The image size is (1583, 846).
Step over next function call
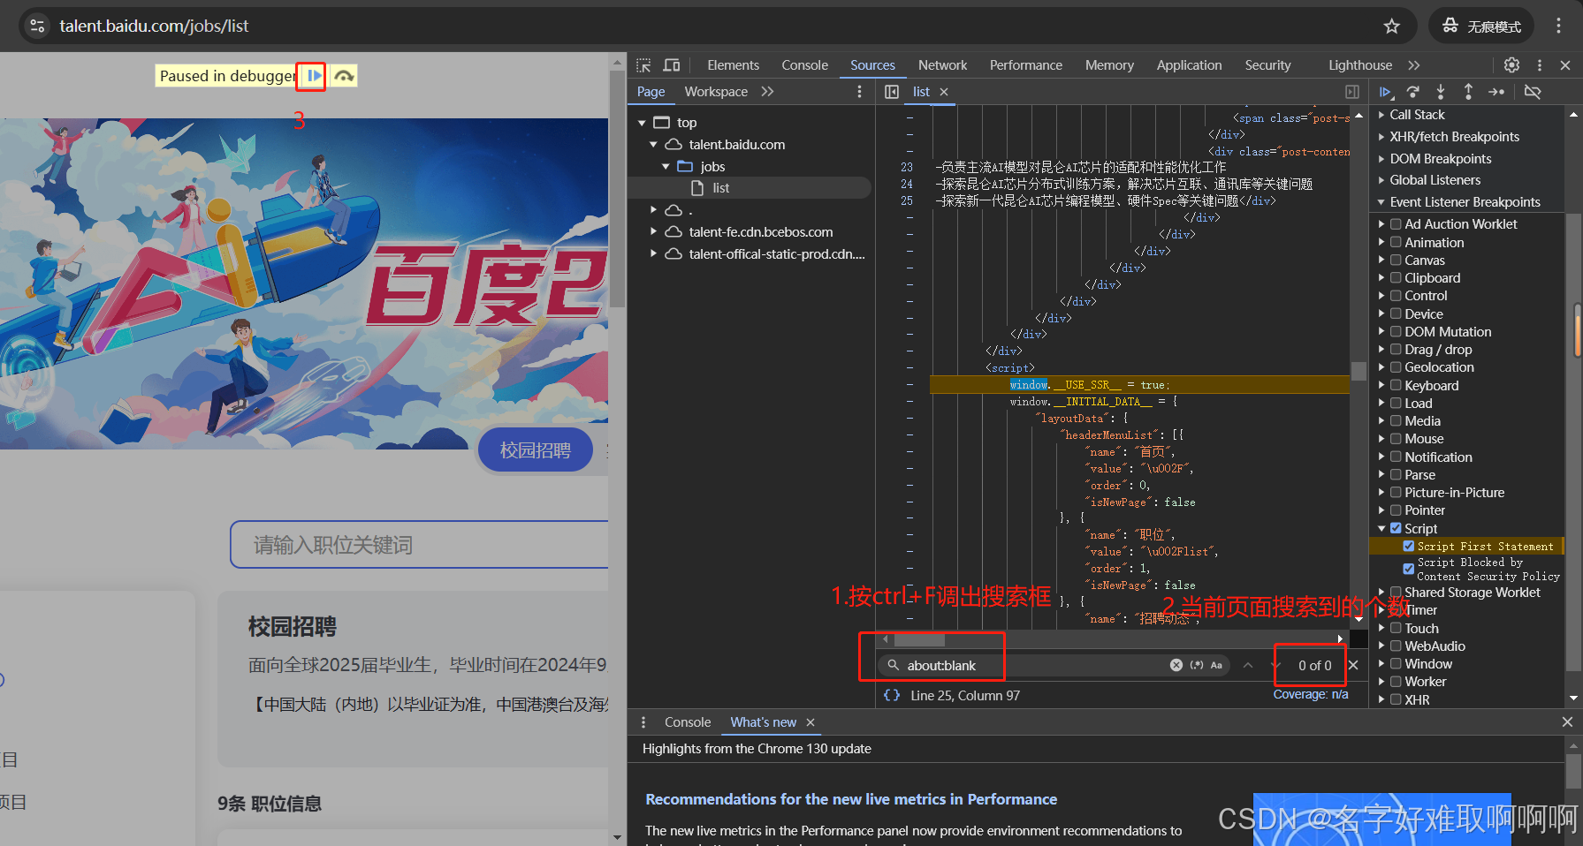tap(1413, 92)
